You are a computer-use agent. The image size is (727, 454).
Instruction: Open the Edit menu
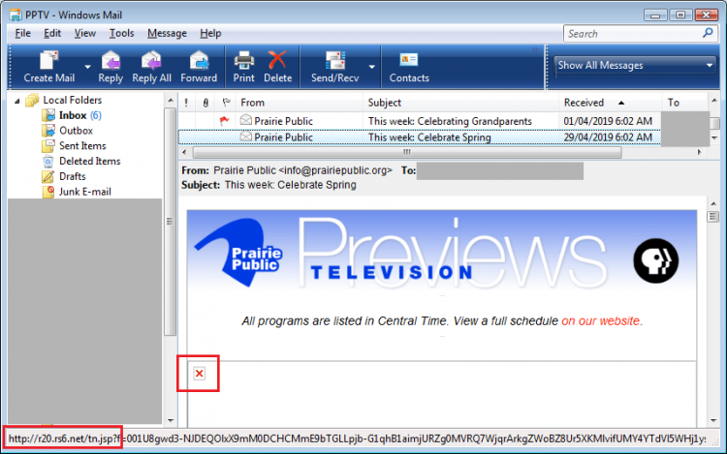(52, 33)
